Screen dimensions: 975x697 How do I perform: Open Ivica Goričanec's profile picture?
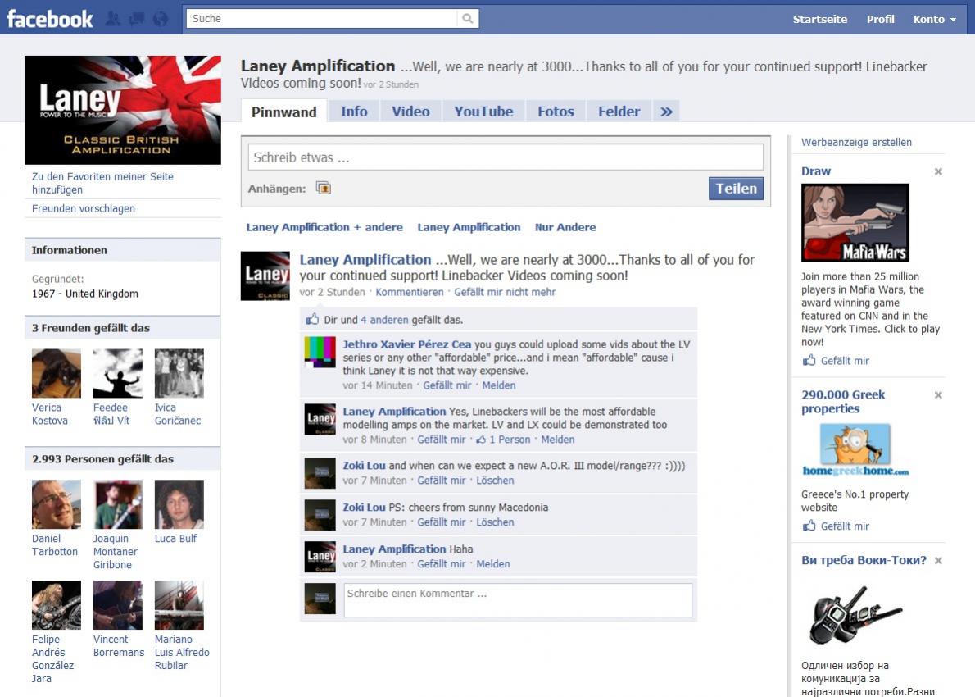point(179,373)
